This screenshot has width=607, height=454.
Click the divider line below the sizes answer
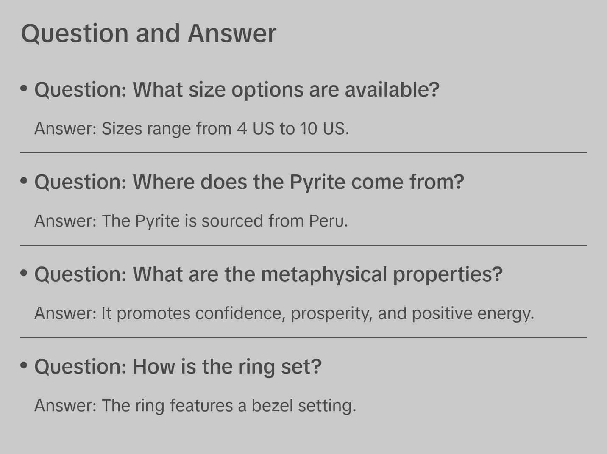303,153
